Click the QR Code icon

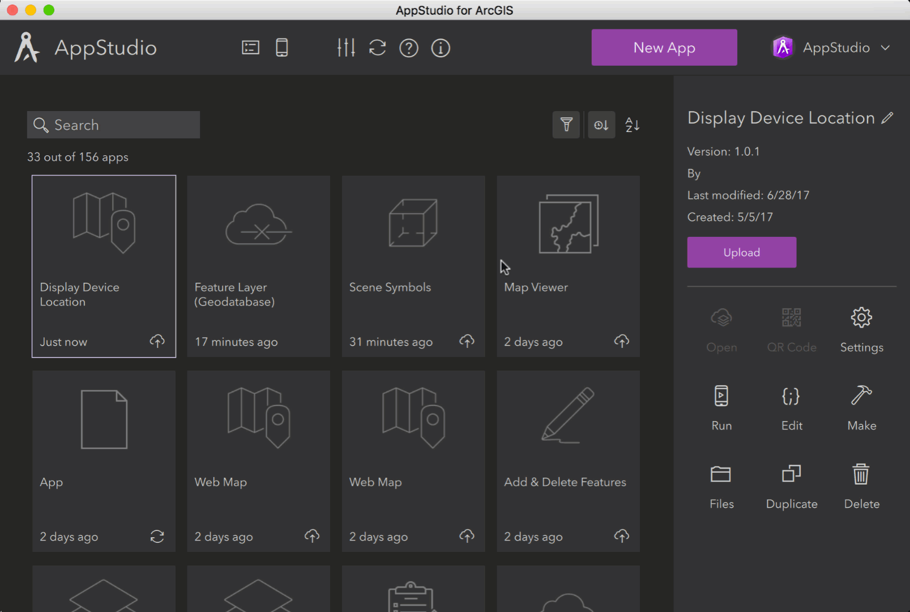click(x=792, y=317)
